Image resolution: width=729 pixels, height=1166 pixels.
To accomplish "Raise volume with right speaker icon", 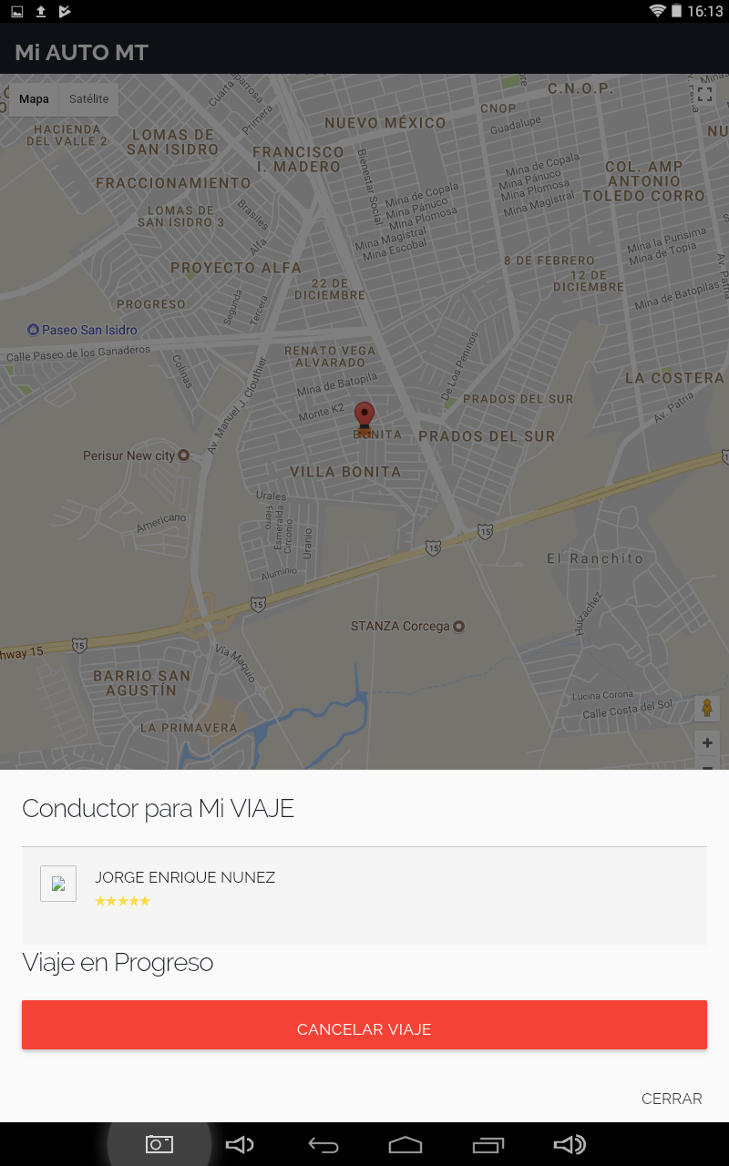I will click(x=570, y=1145).
